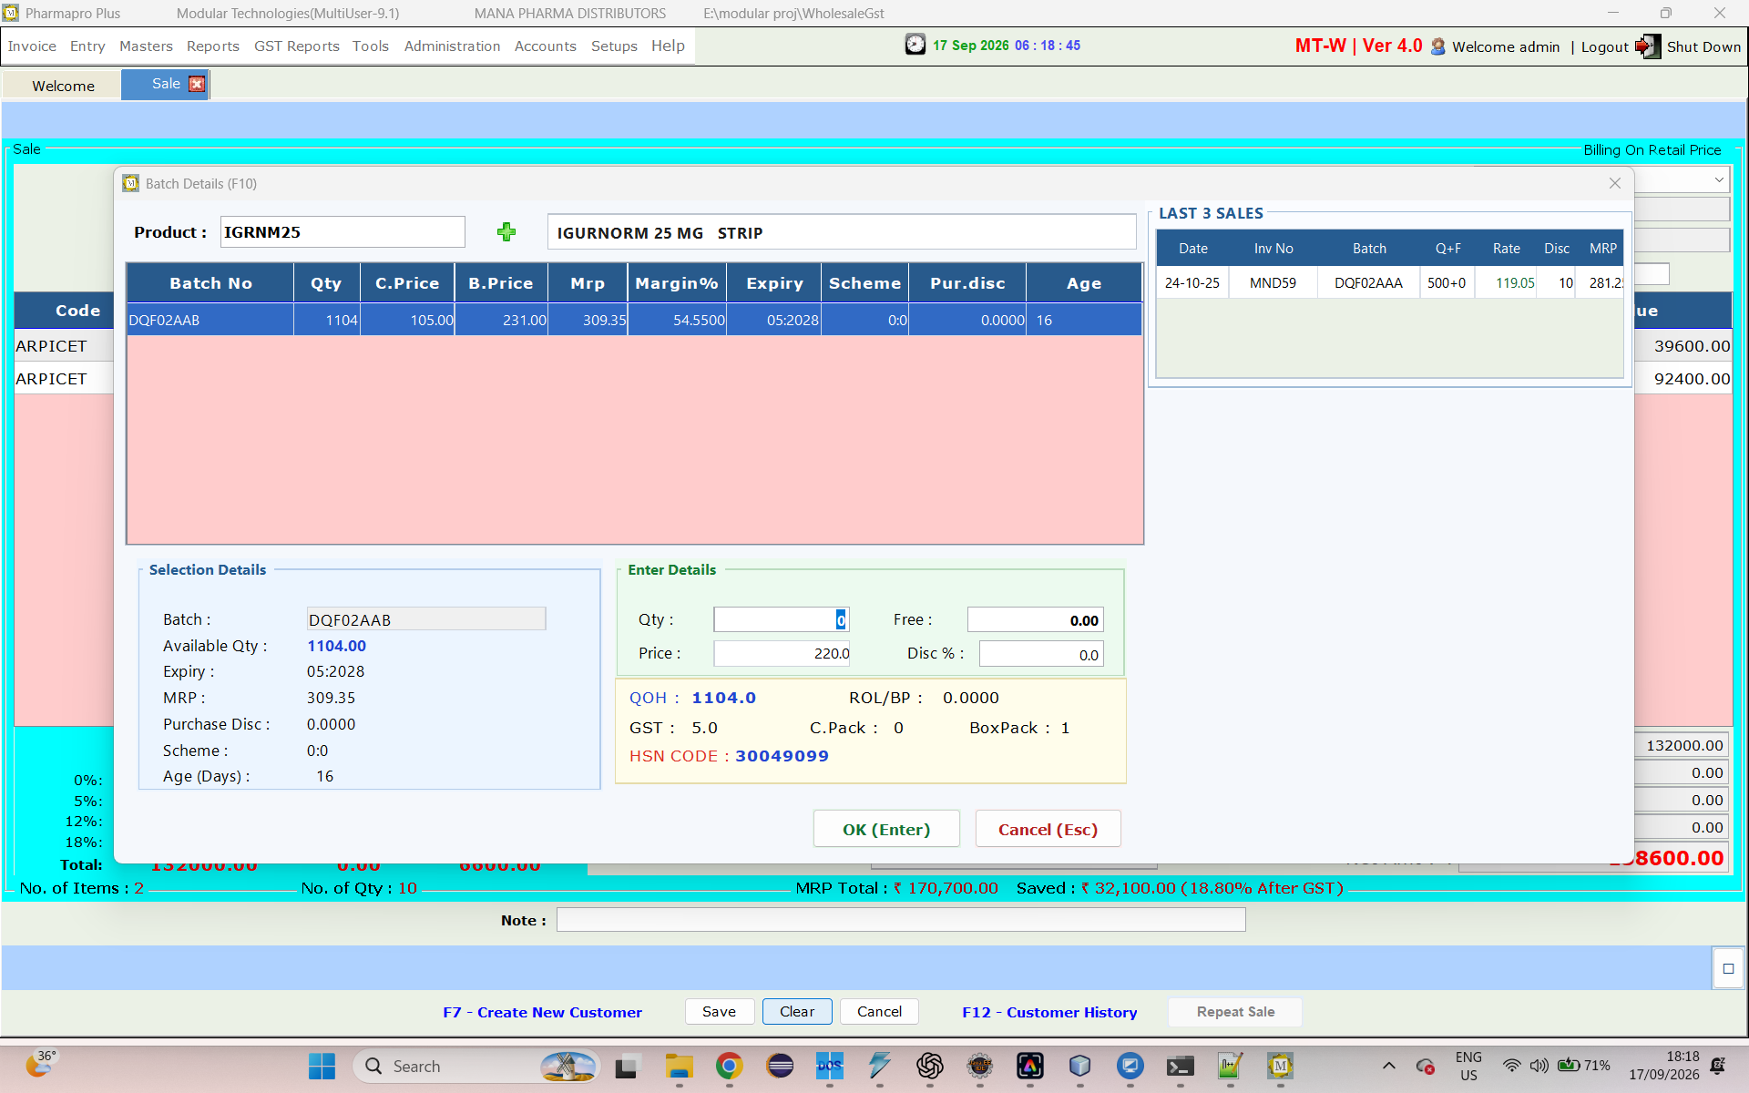1749x1093 pixels.
Task: Click the taskbar Search box
Action: coord(476,1066)
